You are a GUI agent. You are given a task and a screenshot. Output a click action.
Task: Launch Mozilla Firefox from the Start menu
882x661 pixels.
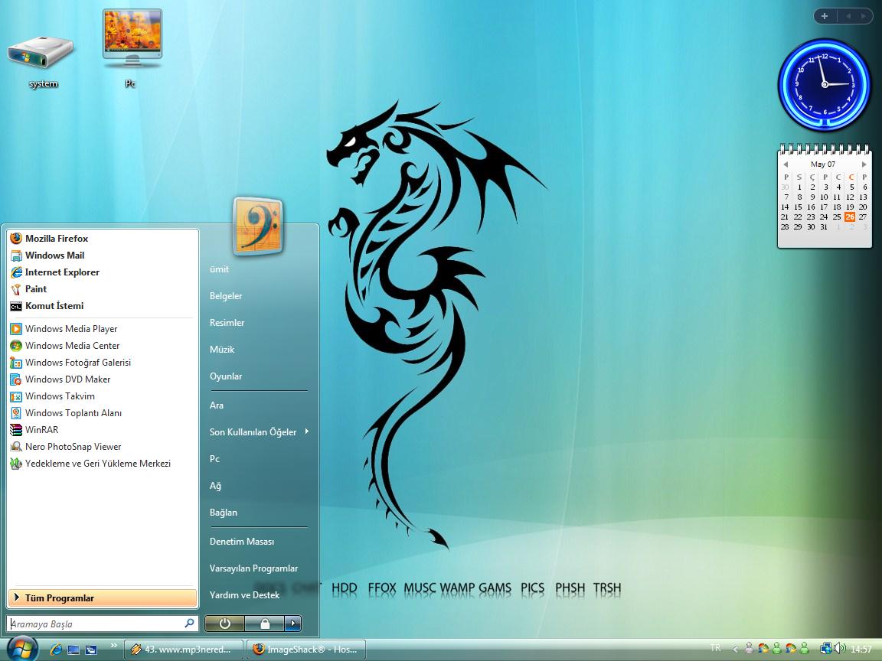(x=56, y=239)
